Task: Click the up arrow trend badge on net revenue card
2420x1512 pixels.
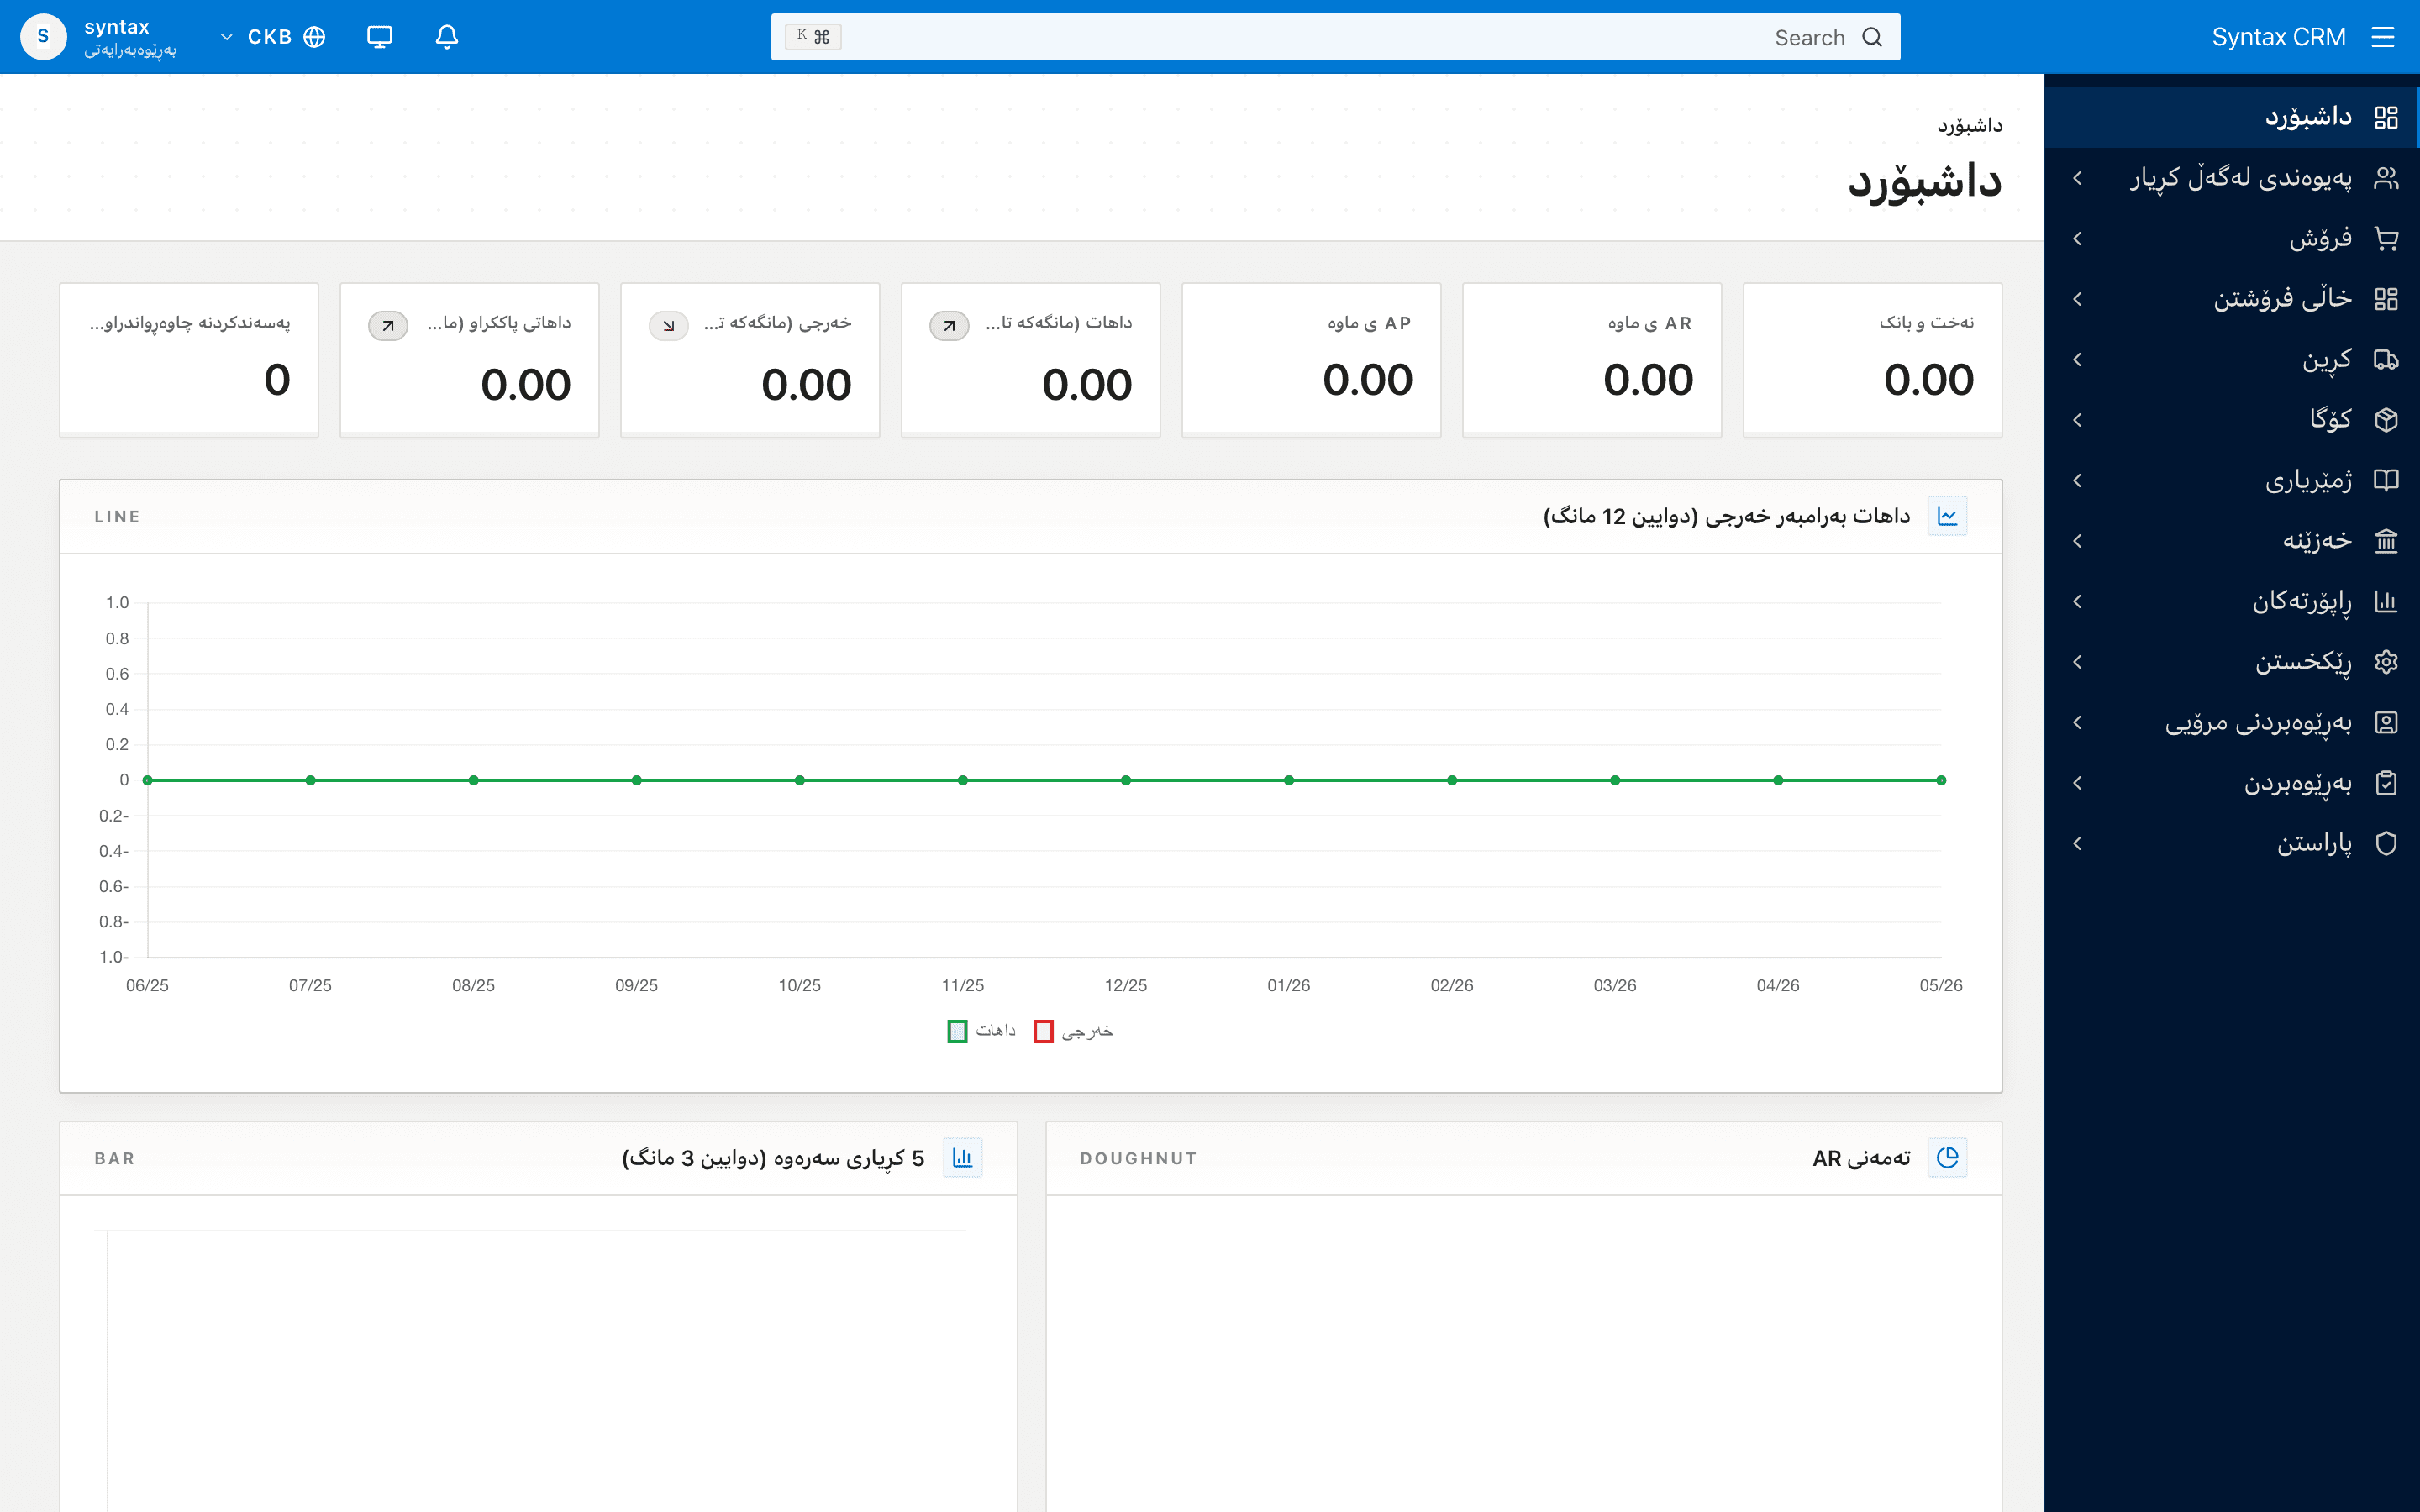Action: click(x=388, y=325)
